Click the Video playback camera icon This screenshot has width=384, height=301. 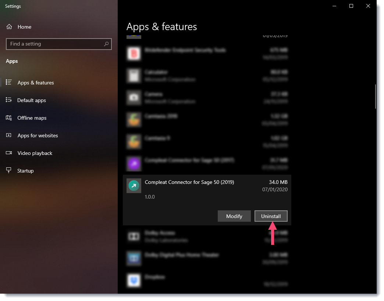pyautogui.click(x=9, y=153)
